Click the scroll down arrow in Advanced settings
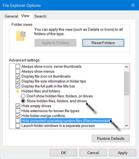This screenshot has height=159, width=139. pos(126,126)
